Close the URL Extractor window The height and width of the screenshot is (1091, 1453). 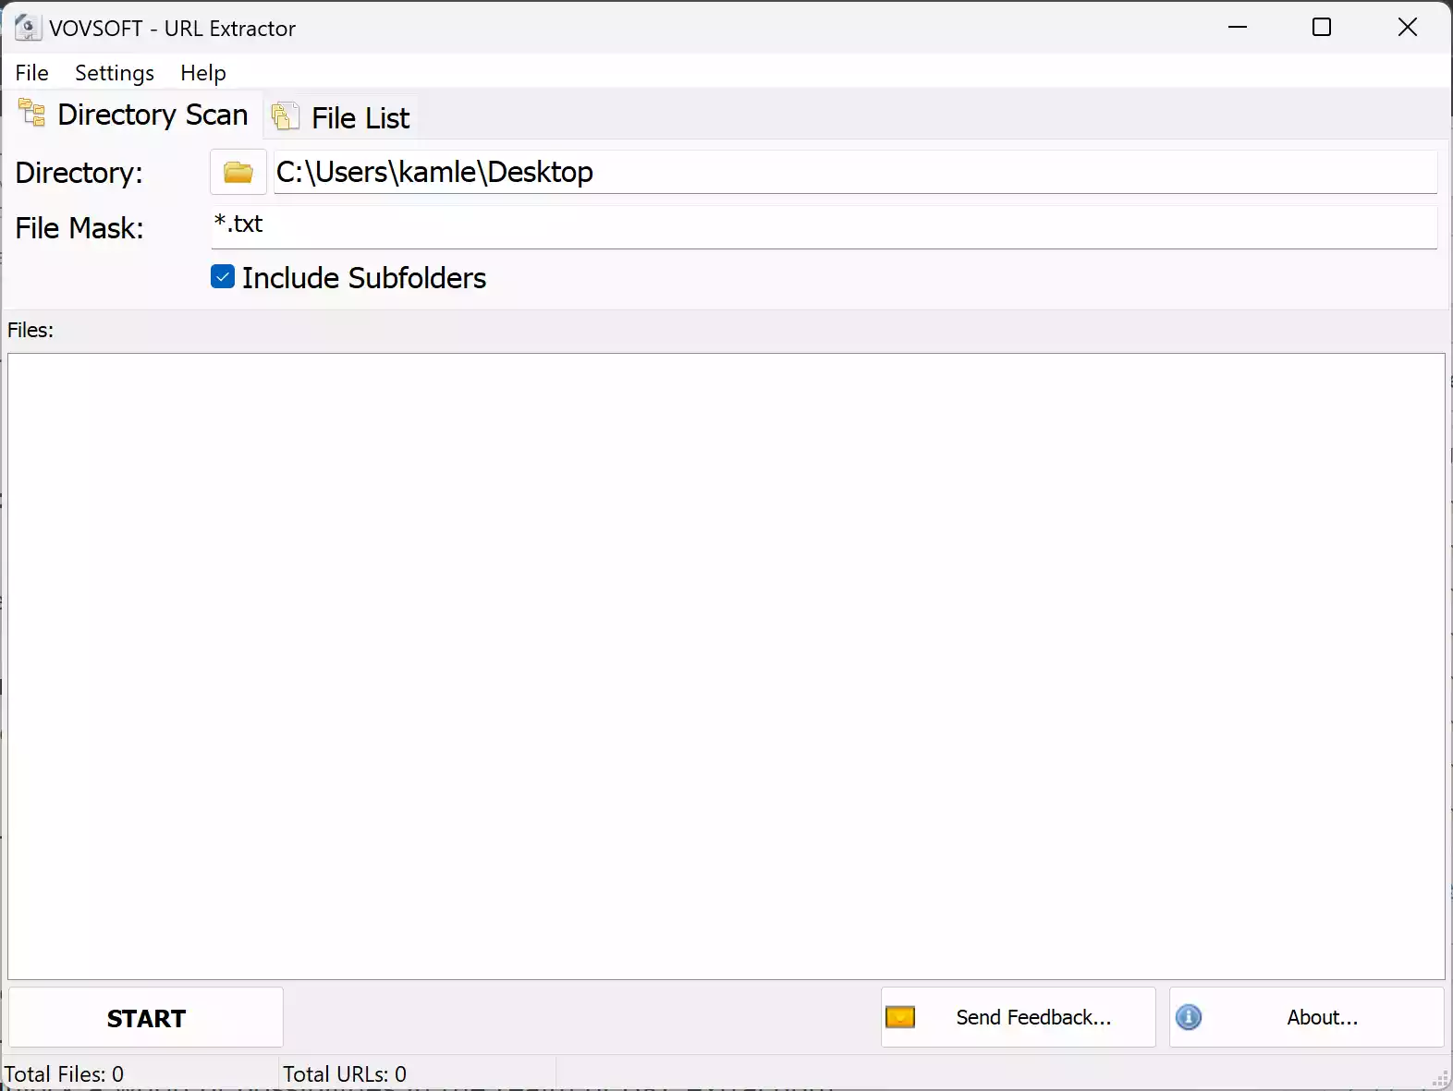(x=1407, y=27)
